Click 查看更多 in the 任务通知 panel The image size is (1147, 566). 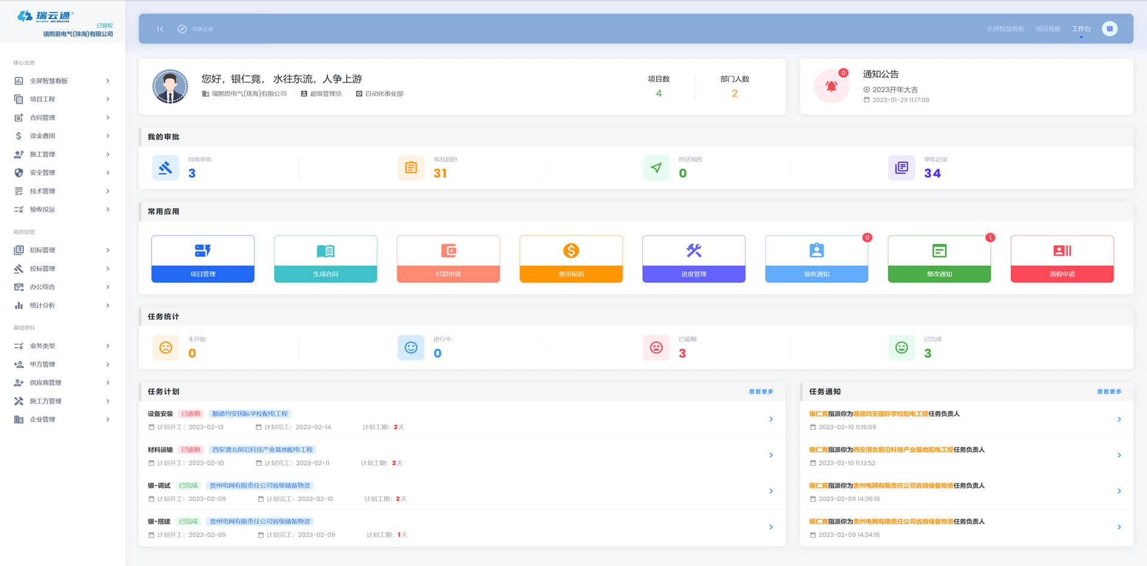click(x=1109, y=392)
